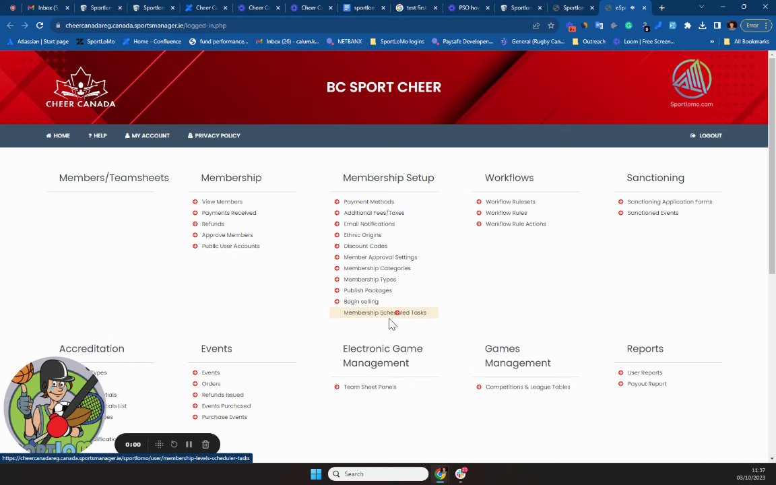Open Payout Report
776x485 pixels.
647,383
